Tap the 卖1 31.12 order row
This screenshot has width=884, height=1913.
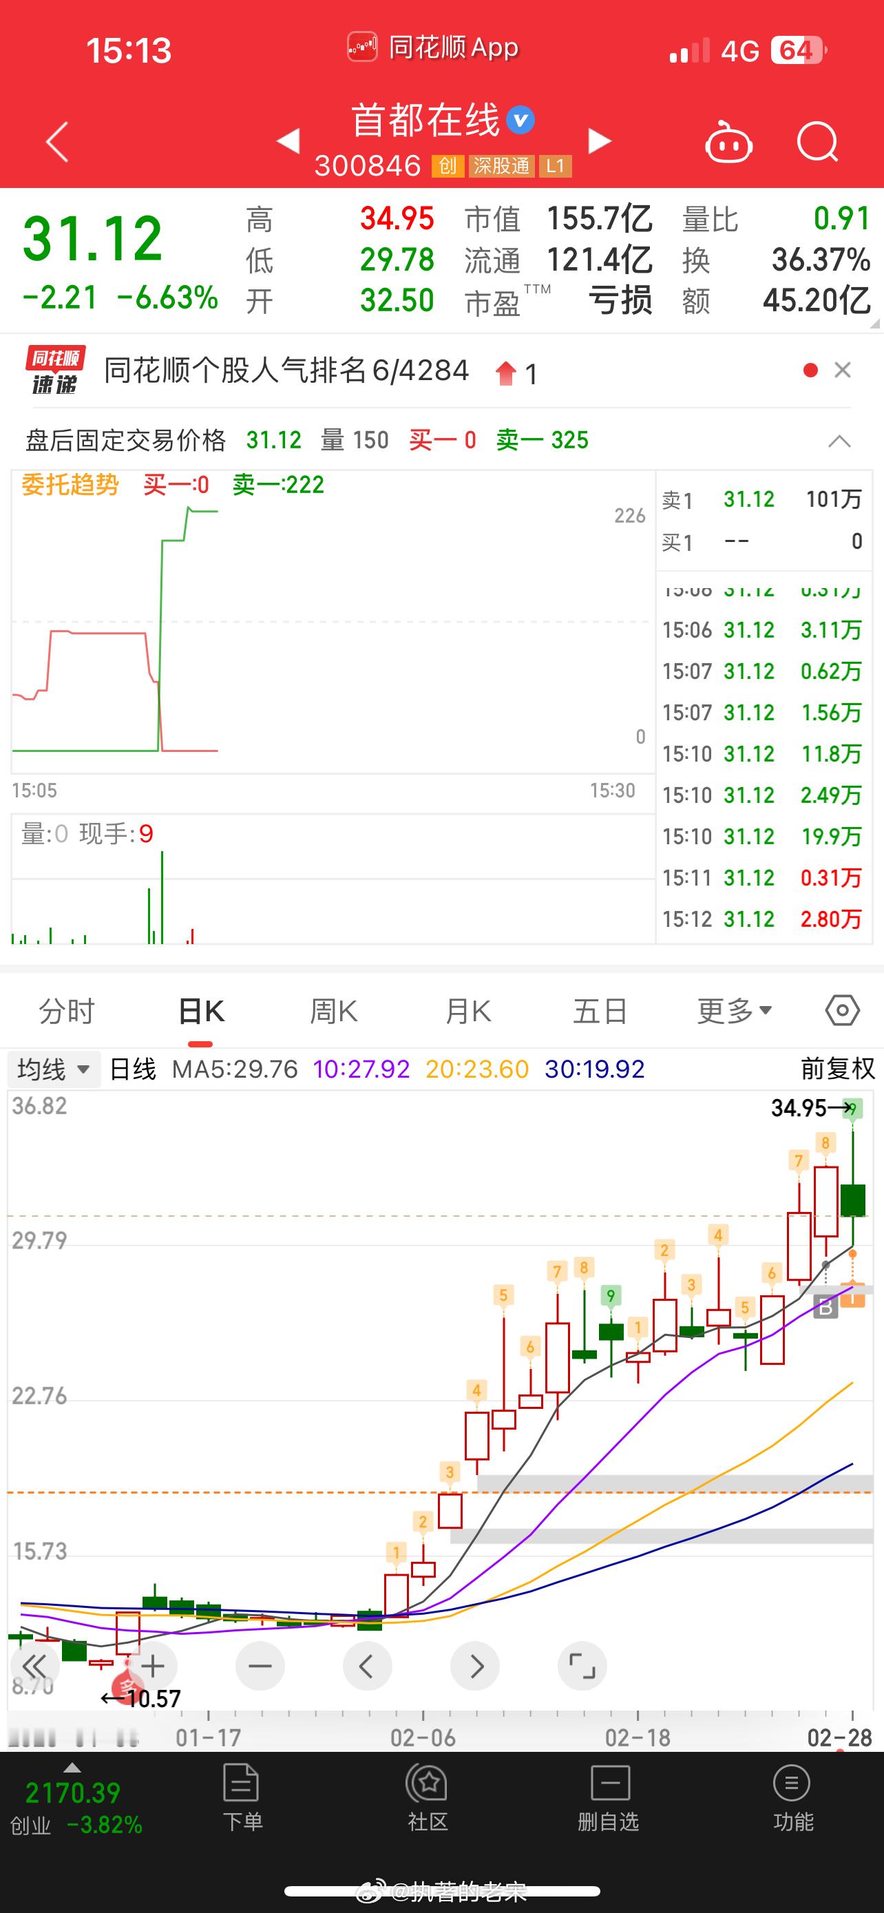point(762,499)
